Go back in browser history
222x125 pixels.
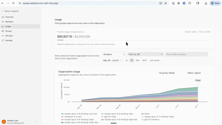click(x=3, y=3)
